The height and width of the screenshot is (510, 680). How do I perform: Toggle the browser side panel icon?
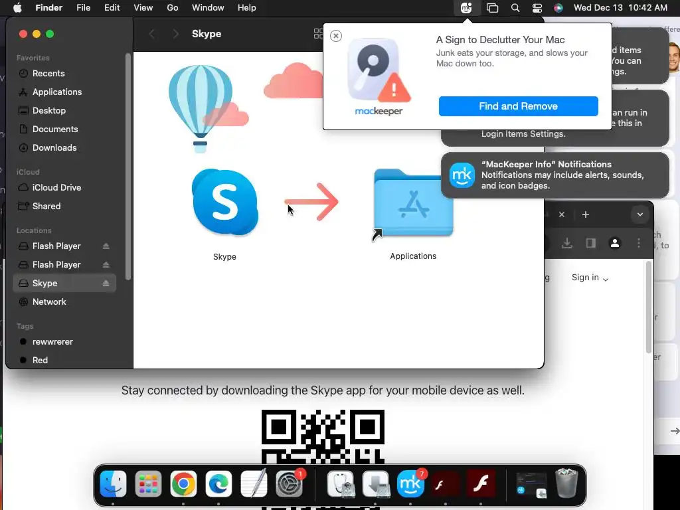590,243
